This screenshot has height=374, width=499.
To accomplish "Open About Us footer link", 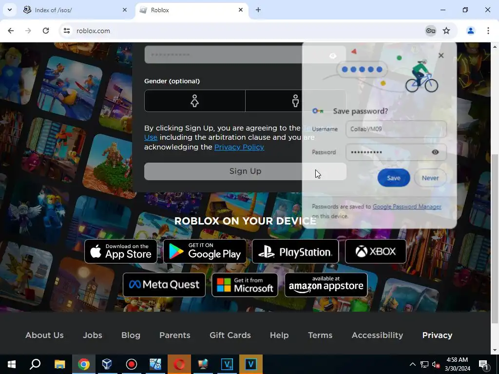I will pyautogui.click(x=44, y=335).
